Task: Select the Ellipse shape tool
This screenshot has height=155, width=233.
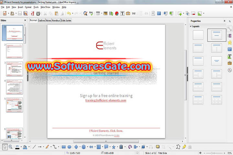Action: pos(69,147)
